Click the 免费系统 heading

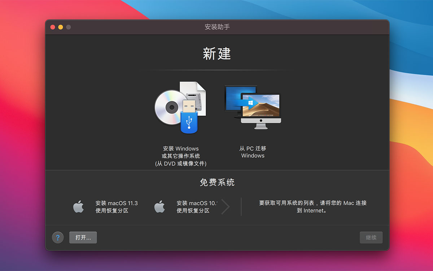pos(217,182)
